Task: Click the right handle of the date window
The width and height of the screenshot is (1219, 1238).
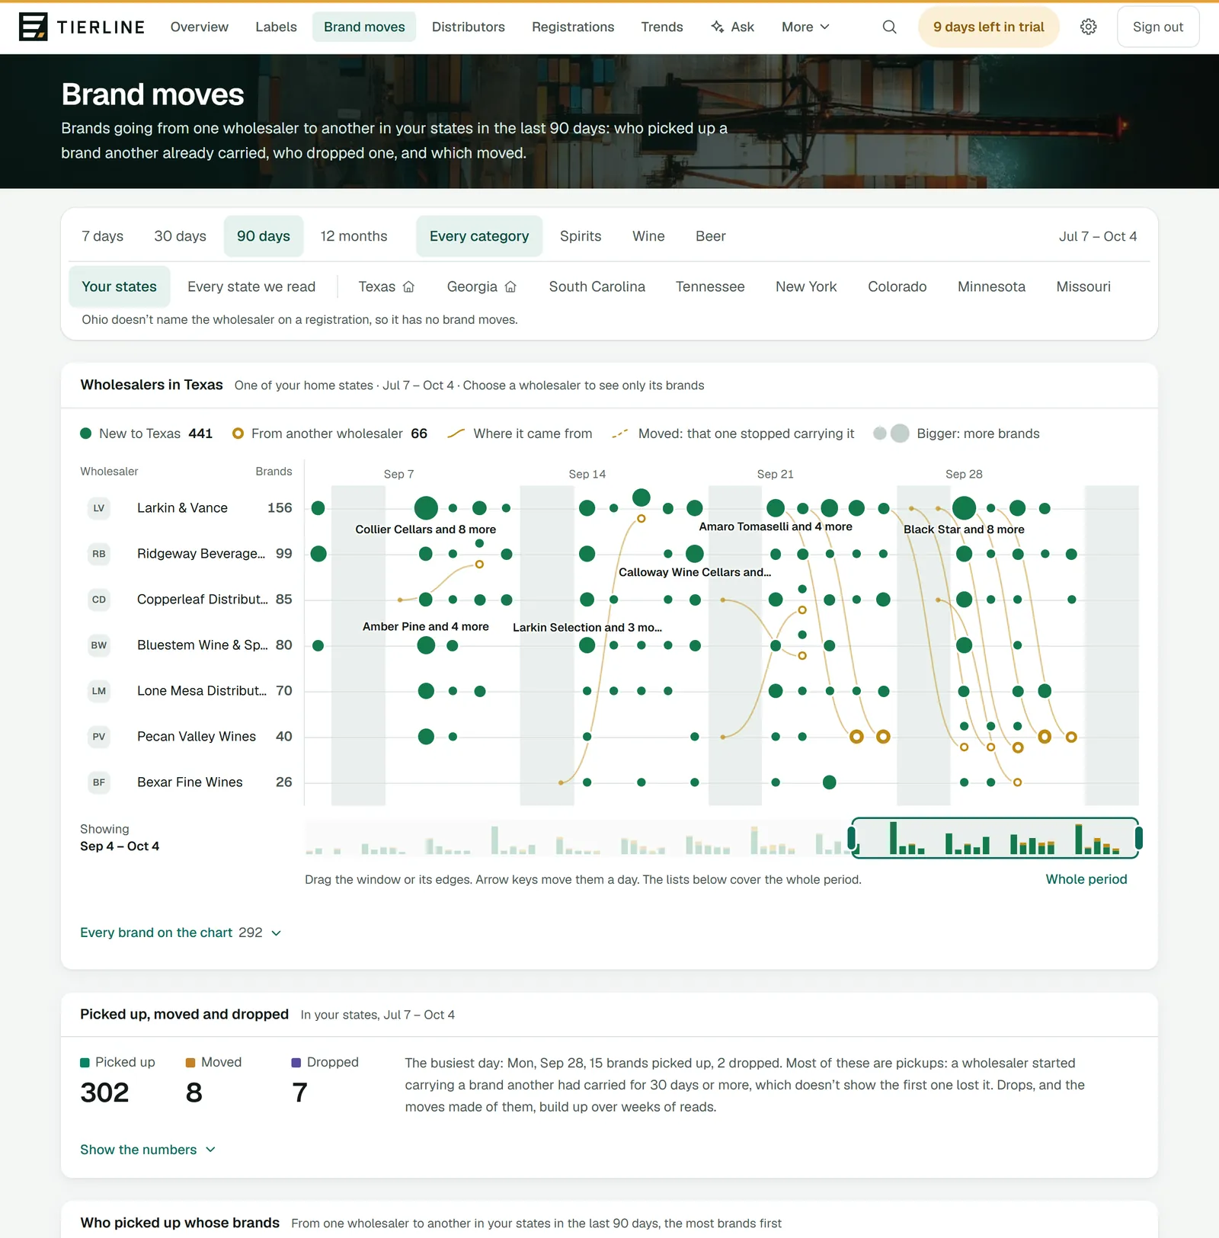Action: point(1138,838)
